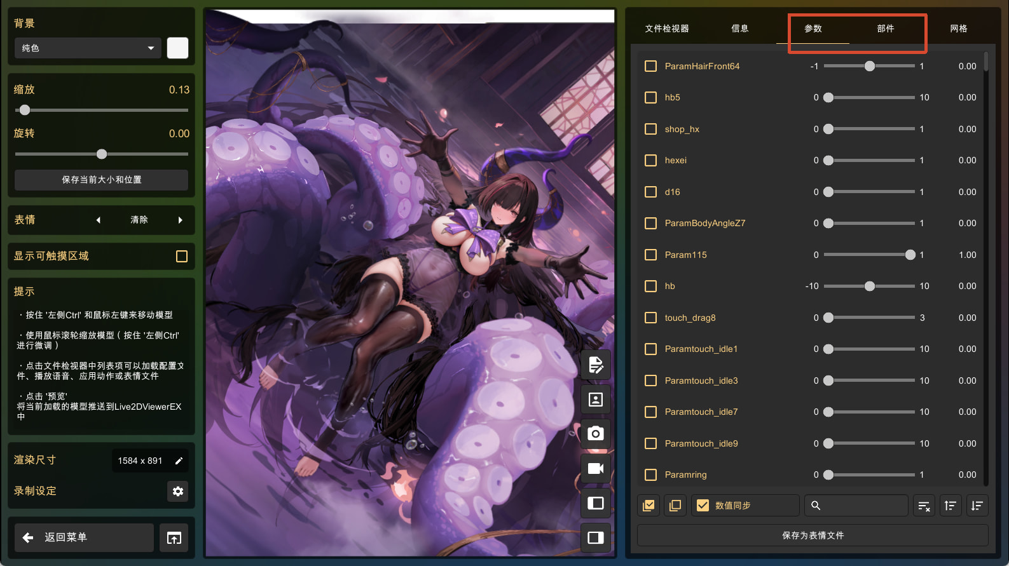The image size is (1009, 566).
Task: Enable the ParamHairFront64 checkbox
Action: [x=650, y=66]
